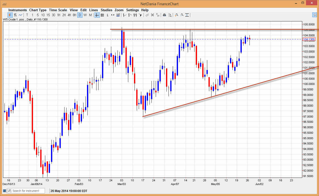
Task: Click the 104.1300 current price label
Action: click(309, 39)
